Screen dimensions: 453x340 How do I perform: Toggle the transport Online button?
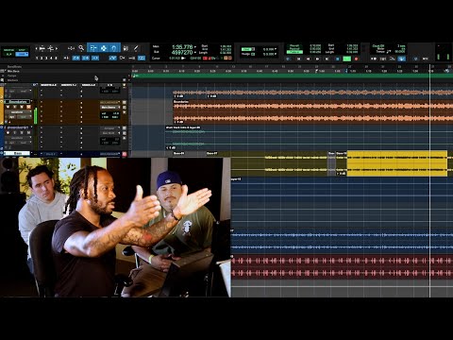coord(289,59)
